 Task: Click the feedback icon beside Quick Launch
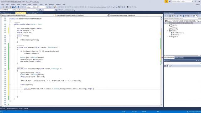pyautogui.click(x=170, y=1)
